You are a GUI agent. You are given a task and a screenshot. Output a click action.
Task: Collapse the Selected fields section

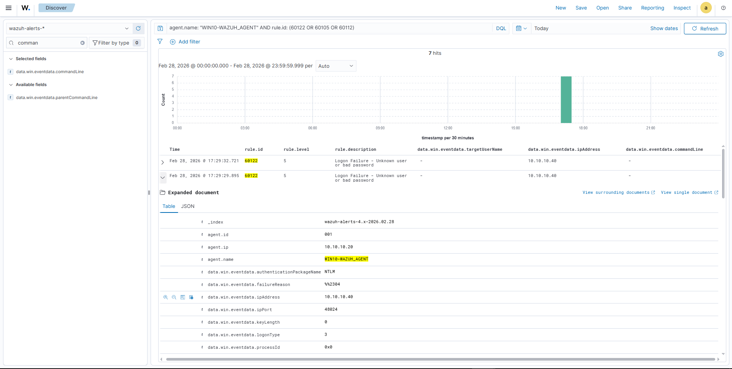pos(11,59)
